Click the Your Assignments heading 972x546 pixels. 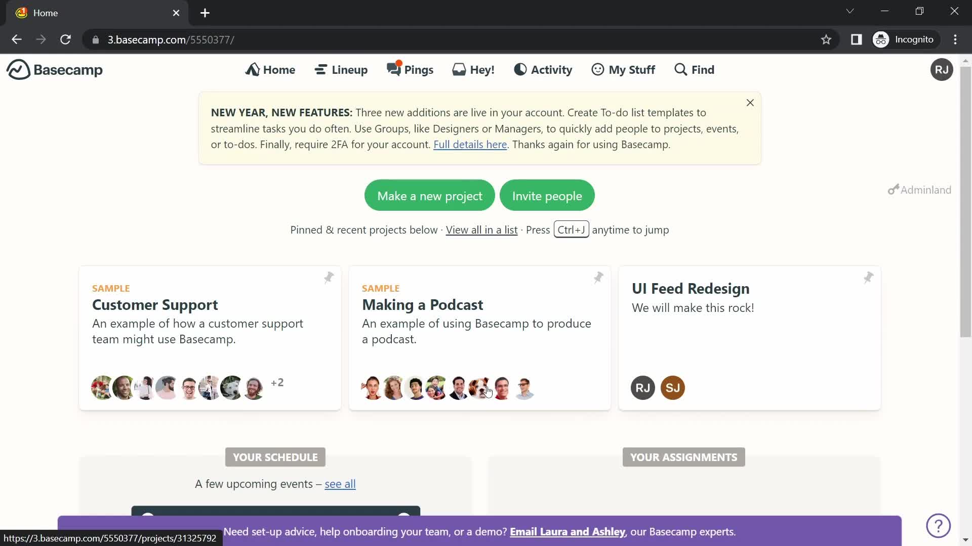coord(684,457)
